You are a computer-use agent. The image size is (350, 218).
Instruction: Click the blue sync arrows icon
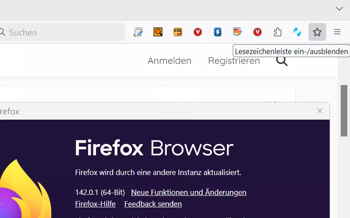[297, 32]
